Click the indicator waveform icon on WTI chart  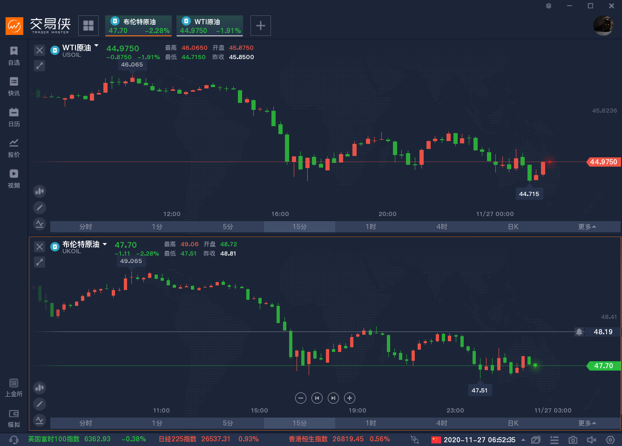click(40, 224)
